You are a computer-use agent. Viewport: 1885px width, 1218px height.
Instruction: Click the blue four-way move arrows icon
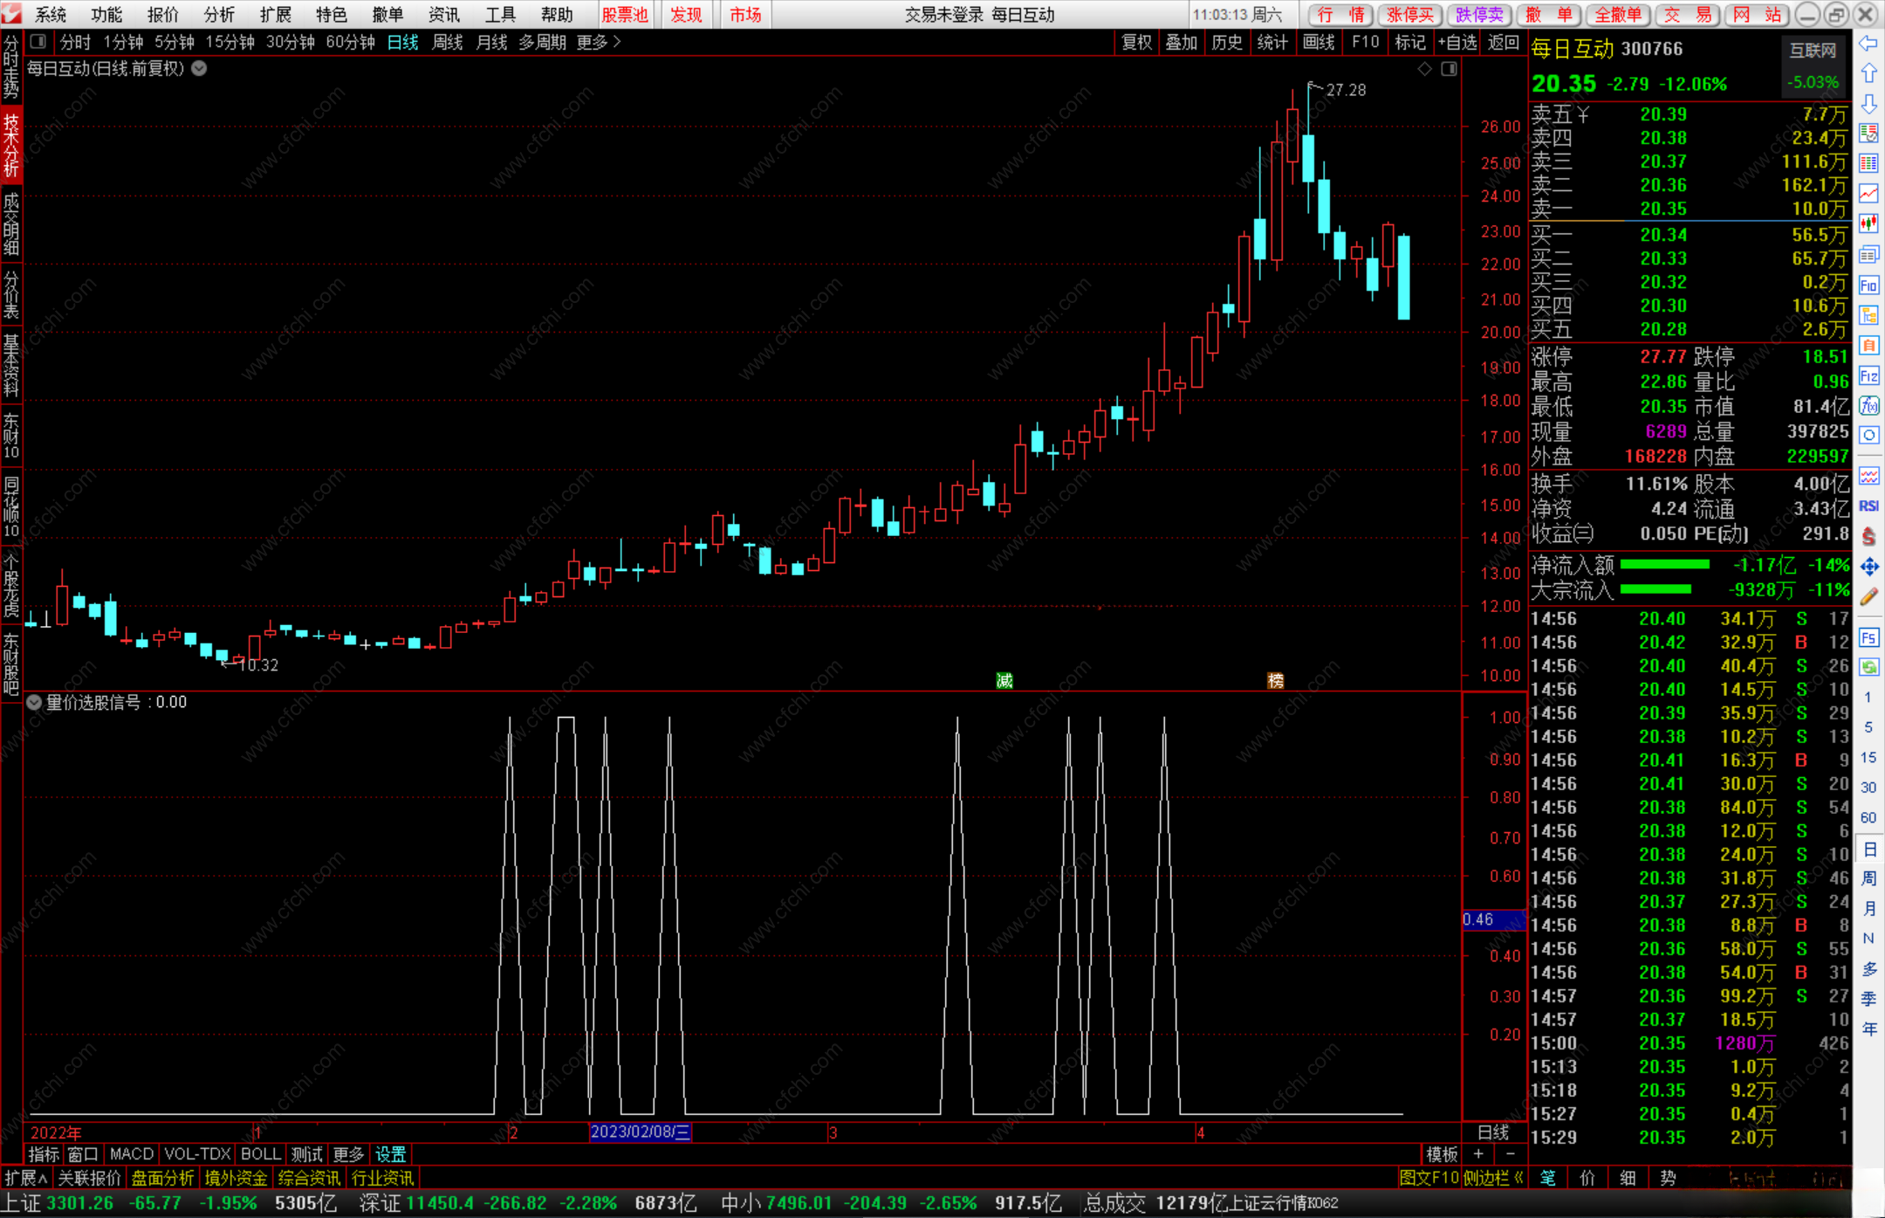coord(1868,568)
